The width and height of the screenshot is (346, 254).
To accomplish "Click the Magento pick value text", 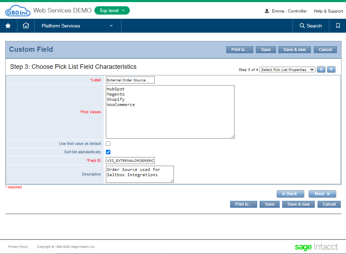I will (x=116, y=94).
